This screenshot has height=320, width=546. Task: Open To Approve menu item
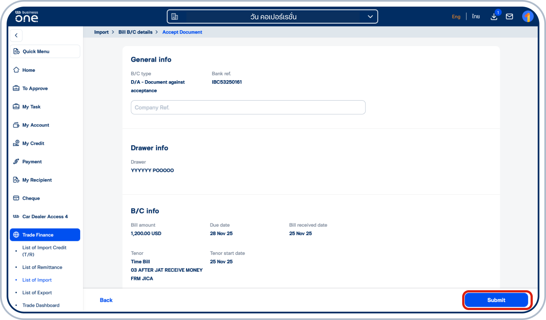[35, 88]
